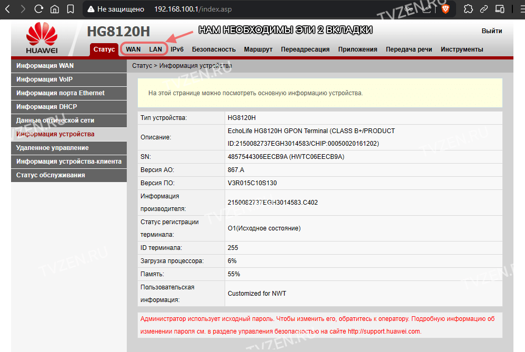Open the saved passwords key icon

409,9
